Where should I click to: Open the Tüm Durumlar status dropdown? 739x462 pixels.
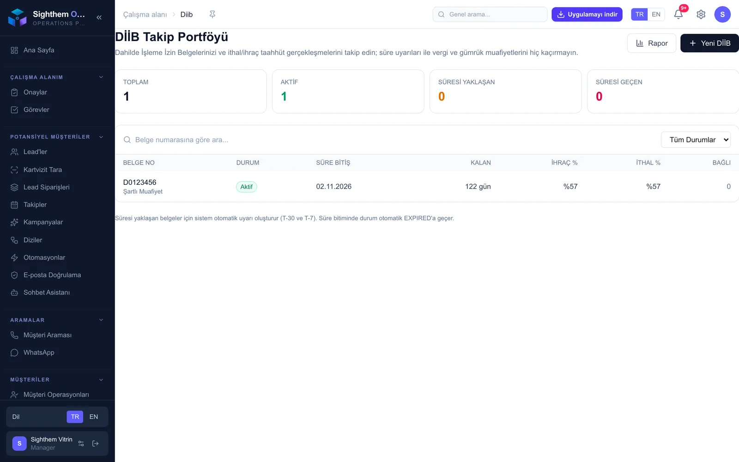(x=696, y=140)
